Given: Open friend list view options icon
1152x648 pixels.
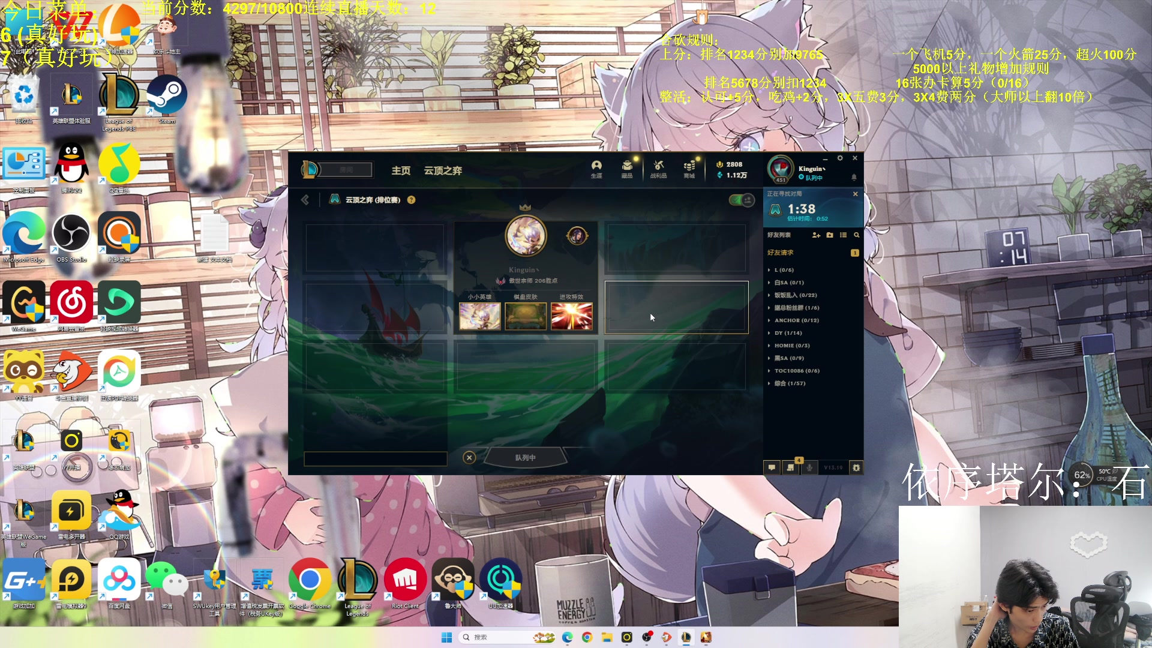Looking at the screenshot, I should tap(843, 235).
